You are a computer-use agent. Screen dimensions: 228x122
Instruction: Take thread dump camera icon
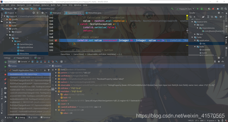pos(6,88)
